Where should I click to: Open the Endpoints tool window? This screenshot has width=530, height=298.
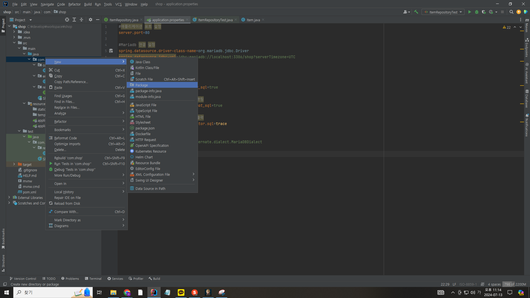coord(527,47)
